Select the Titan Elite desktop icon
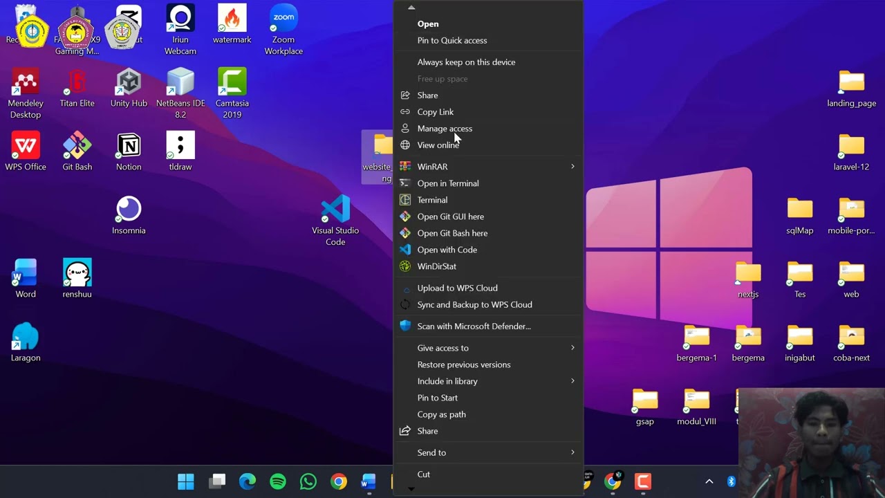 [77, 88]
